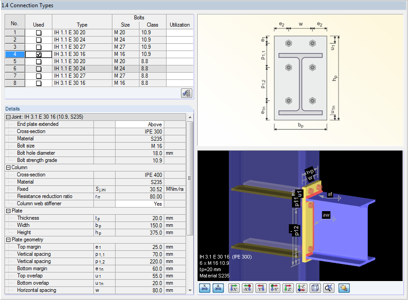The width and height of the screenshot is (408, 300).
Task: View model in -X' direction
Action: 247,288
